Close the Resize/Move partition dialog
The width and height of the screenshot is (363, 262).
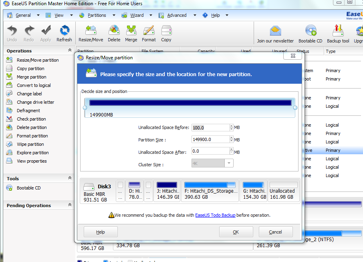(293, 56)
